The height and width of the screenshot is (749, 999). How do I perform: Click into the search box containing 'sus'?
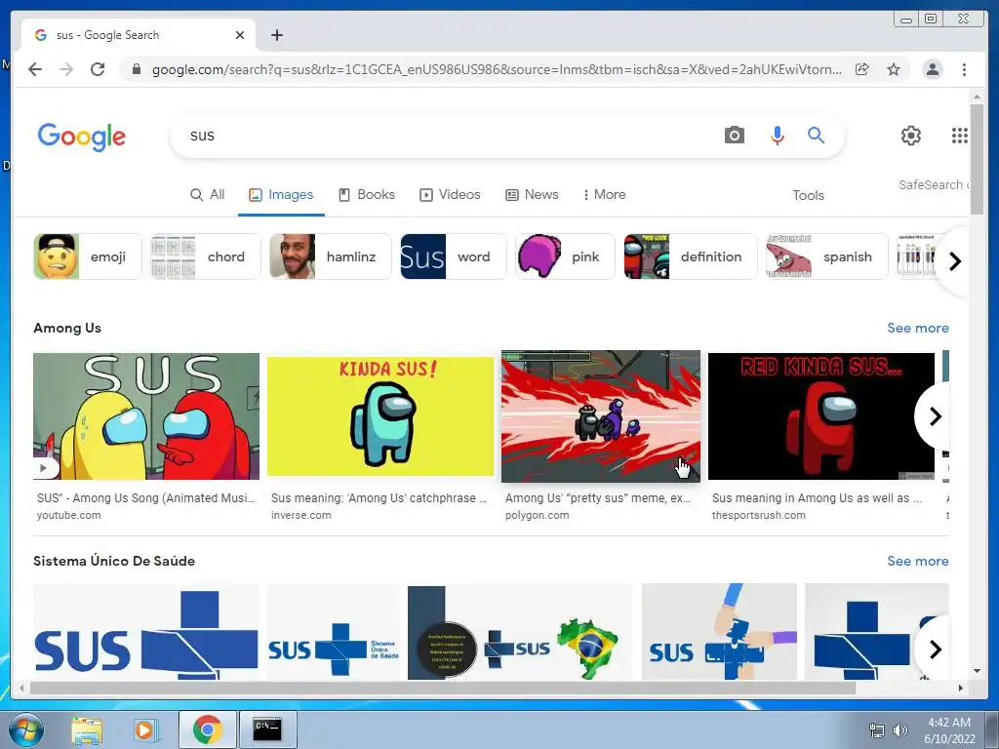[446, 135]
